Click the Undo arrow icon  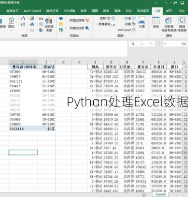tap(166, 3)
